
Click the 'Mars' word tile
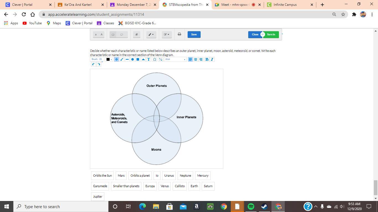point(121,176)
